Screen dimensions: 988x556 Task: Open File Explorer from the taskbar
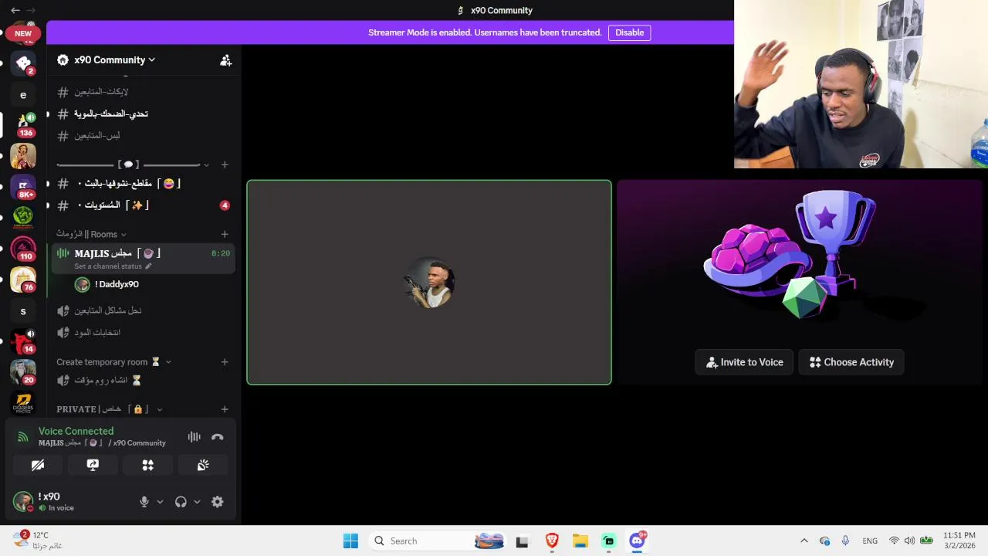click(x=580, y=541)
